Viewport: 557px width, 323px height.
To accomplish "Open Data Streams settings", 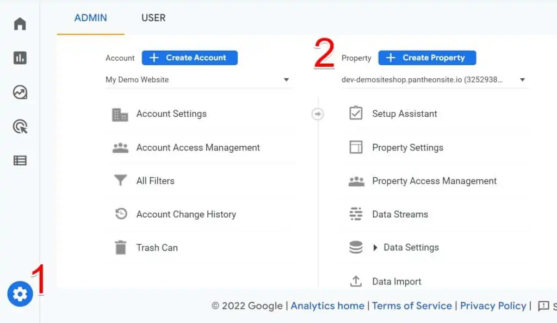I will (400, 214).
